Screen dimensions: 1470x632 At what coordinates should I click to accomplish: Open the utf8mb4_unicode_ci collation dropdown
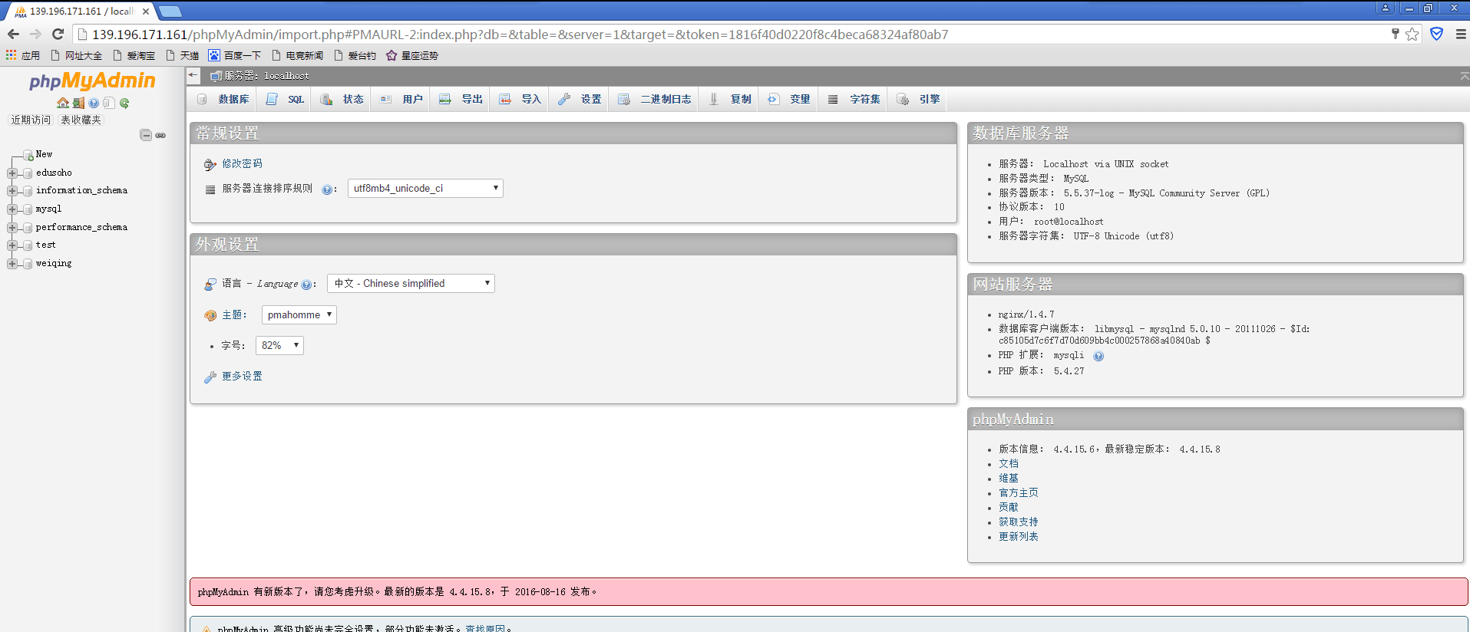click(x=425, y=188)
